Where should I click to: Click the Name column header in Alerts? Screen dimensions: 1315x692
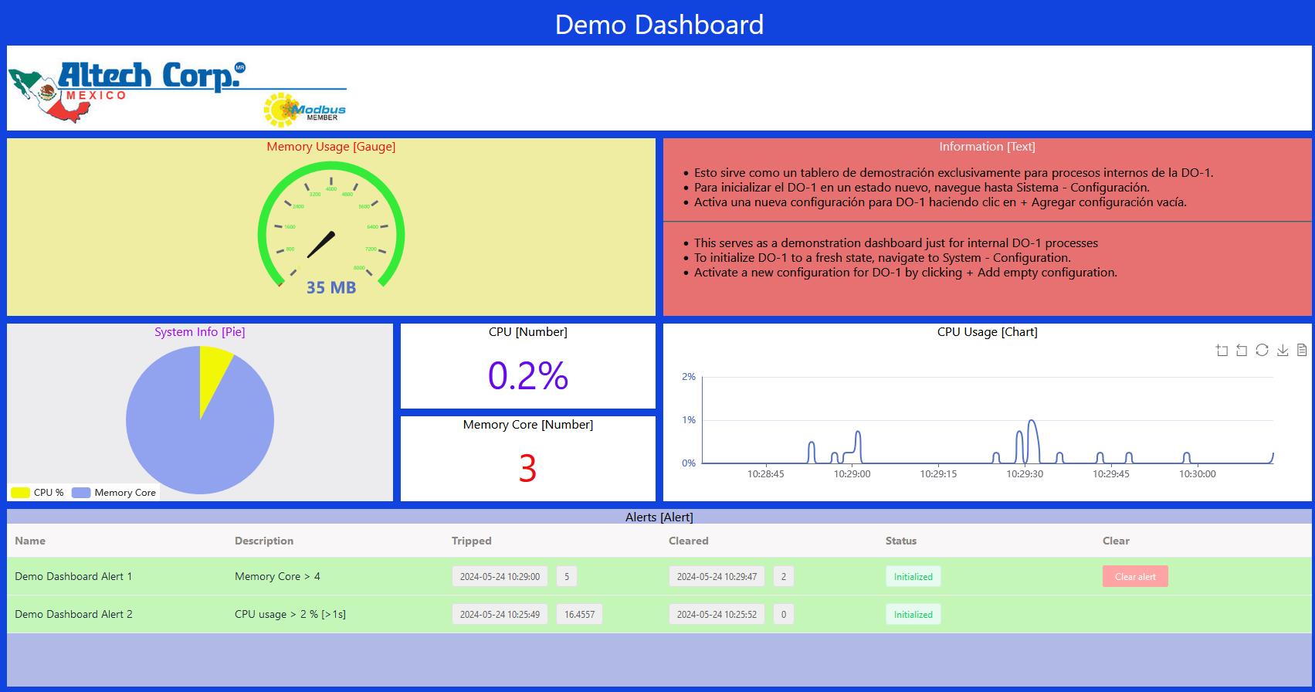[x=30, y=541]
